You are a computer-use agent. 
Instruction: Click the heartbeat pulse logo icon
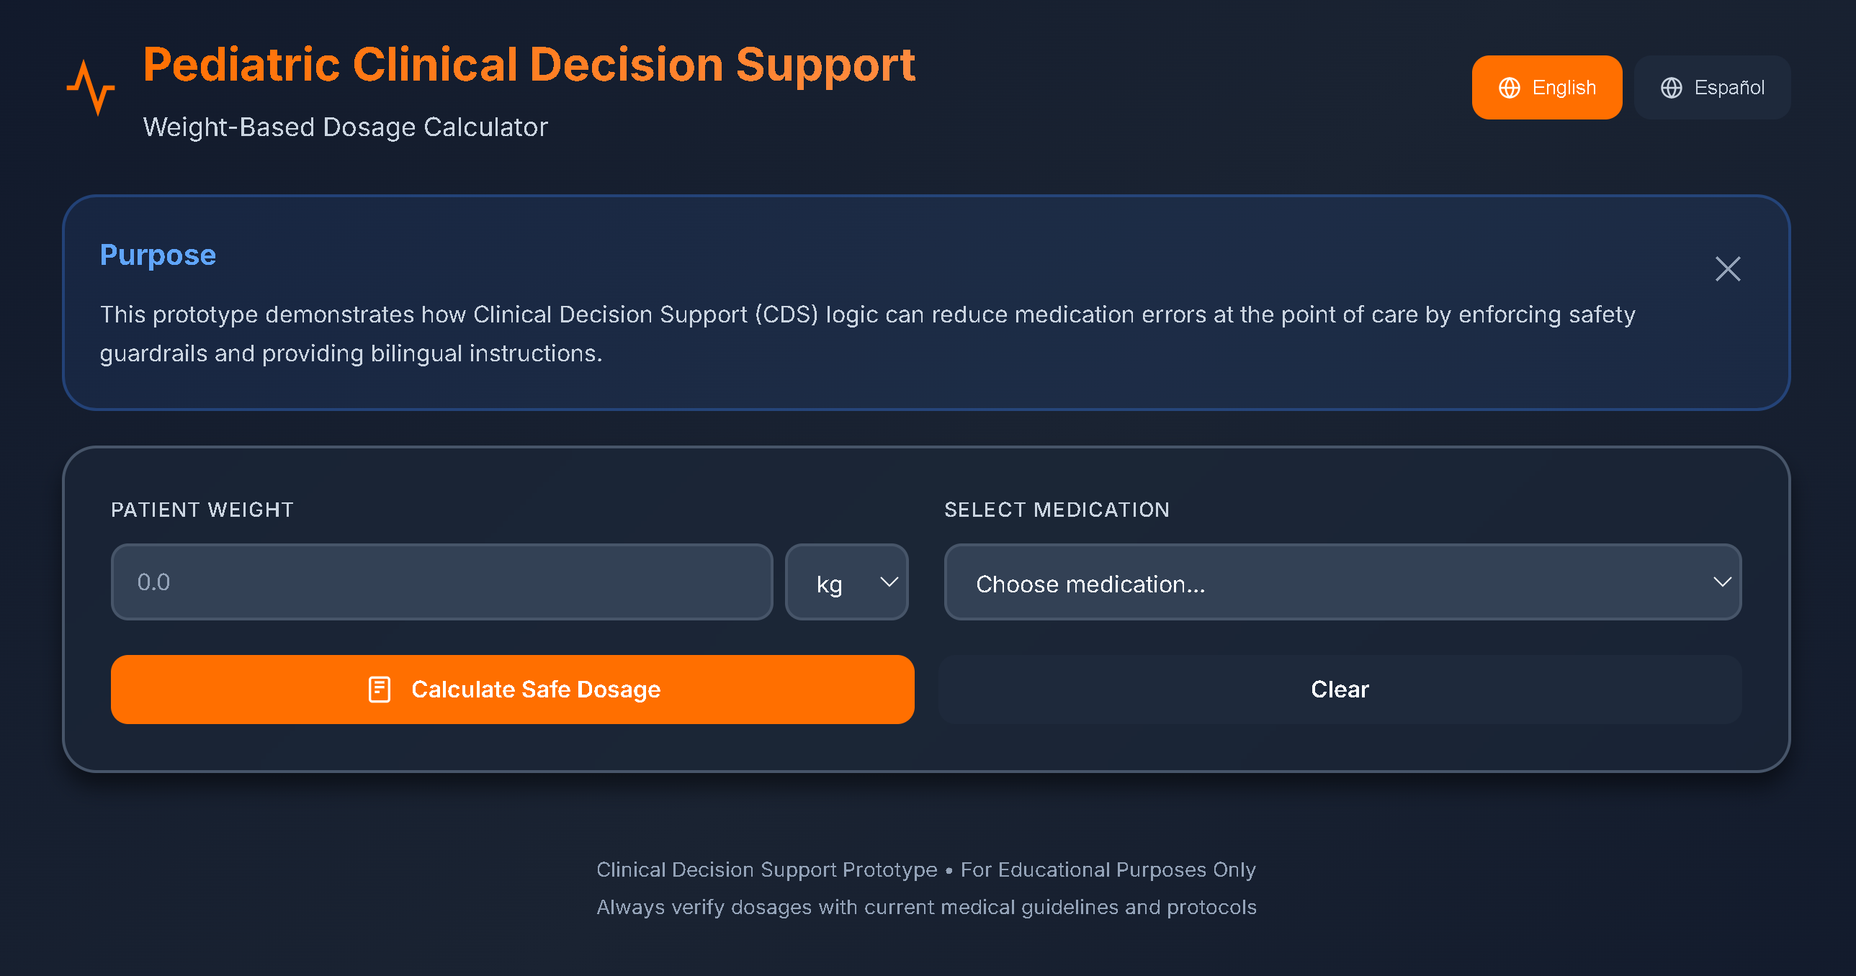tap(91, 88)
